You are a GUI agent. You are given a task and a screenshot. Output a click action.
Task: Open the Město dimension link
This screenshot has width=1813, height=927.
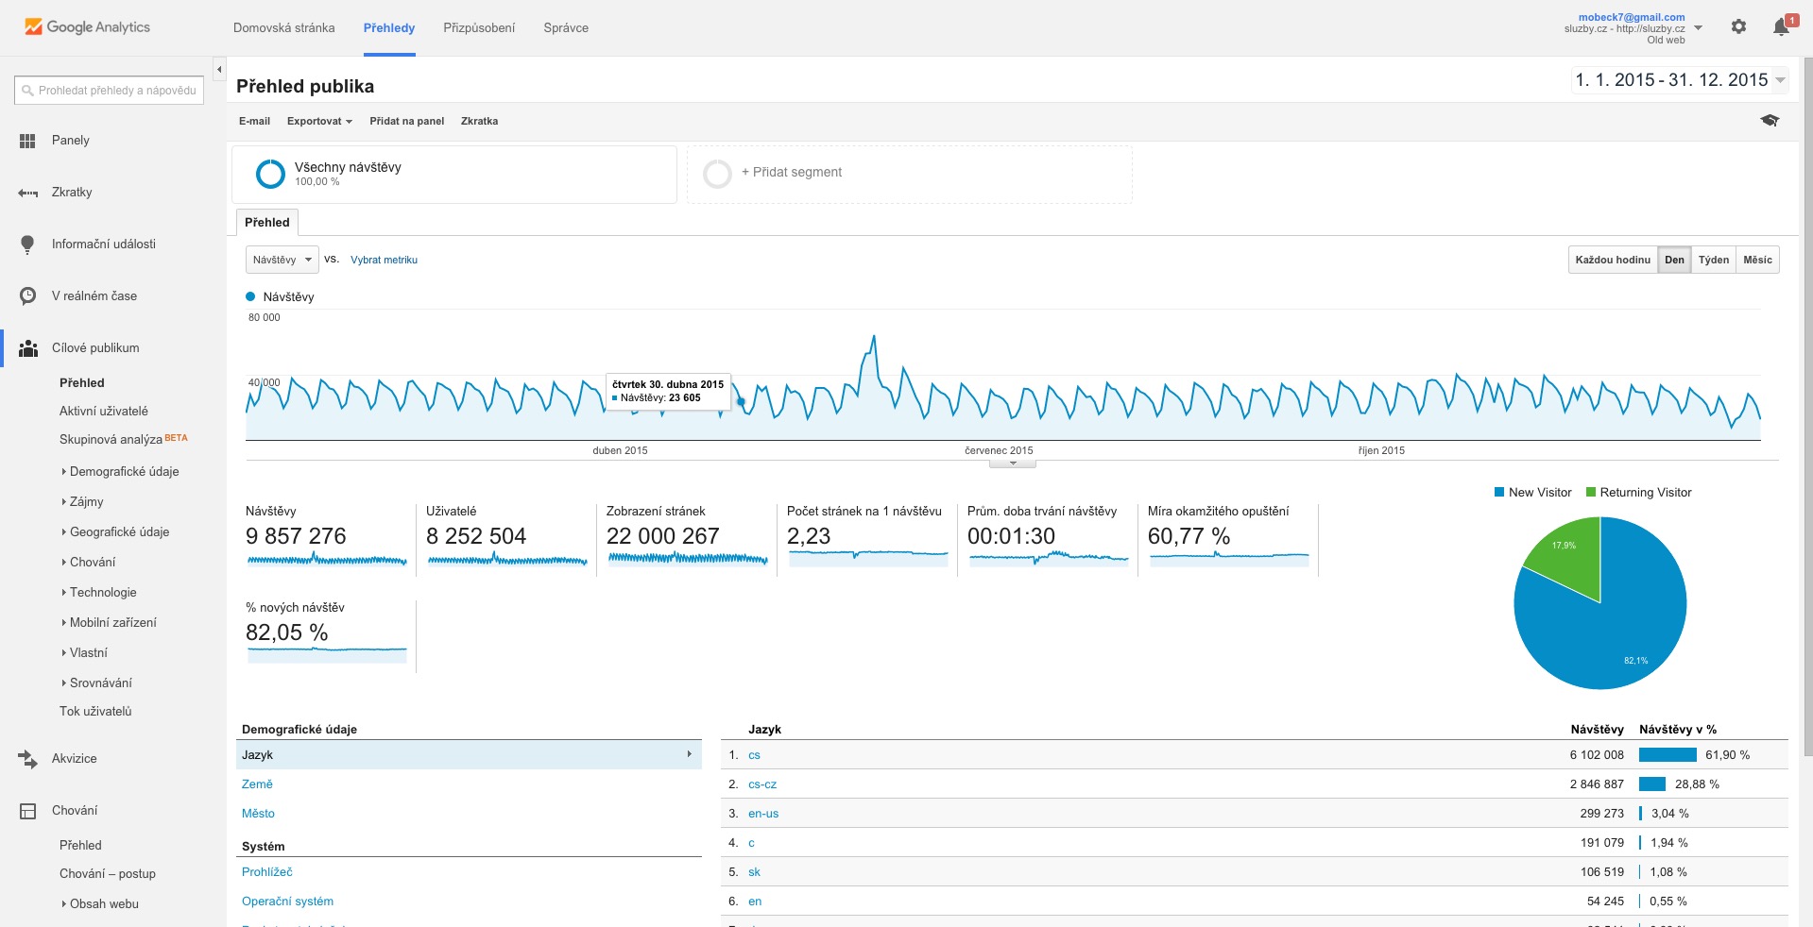click(x=258, y=813)
